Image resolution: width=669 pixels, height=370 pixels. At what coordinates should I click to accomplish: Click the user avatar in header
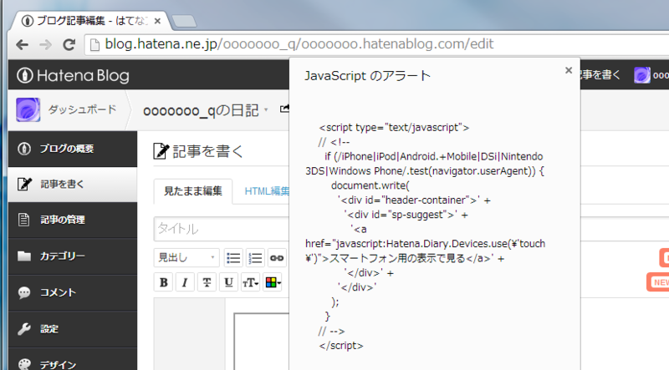pos(641,75)
